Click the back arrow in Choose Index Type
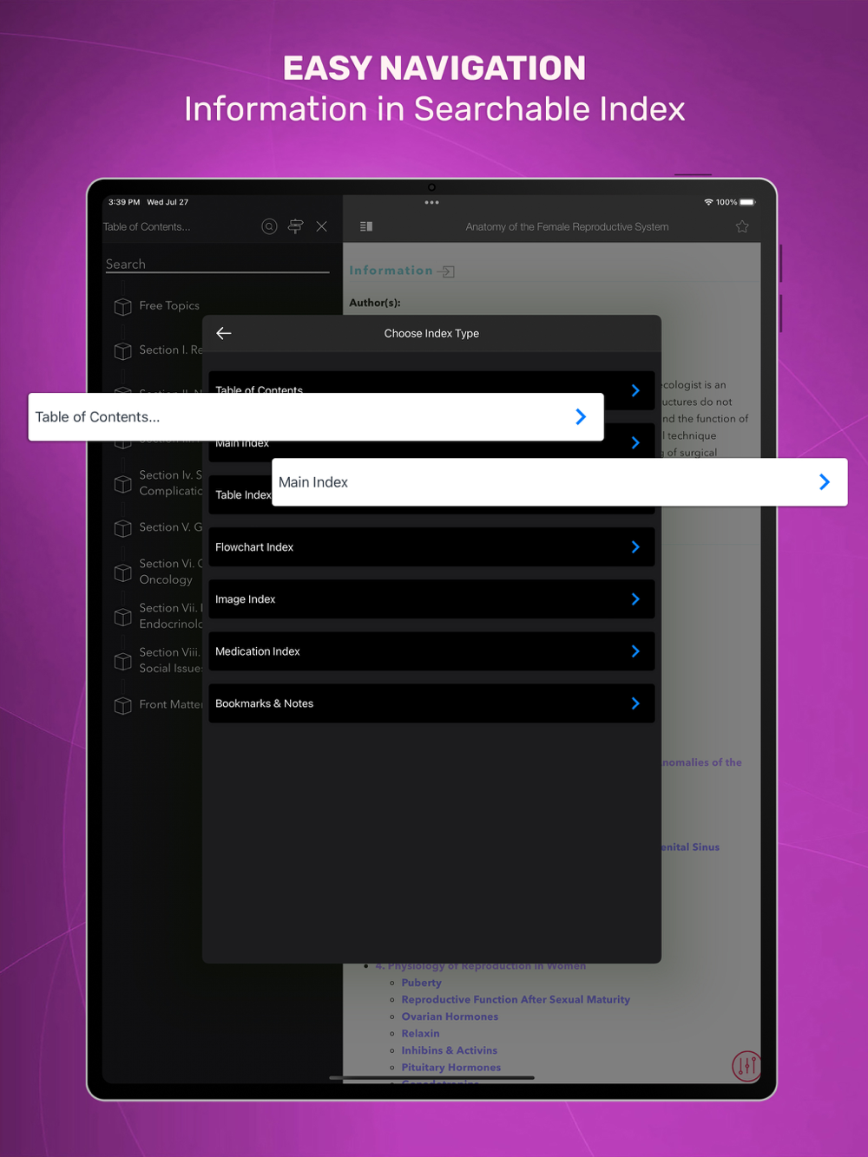 tap(224, 333)
